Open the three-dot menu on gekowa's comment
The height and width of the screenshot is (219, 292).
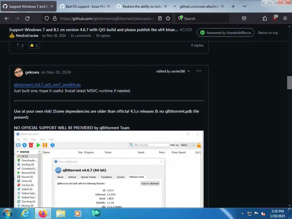[x=199, y=71]
